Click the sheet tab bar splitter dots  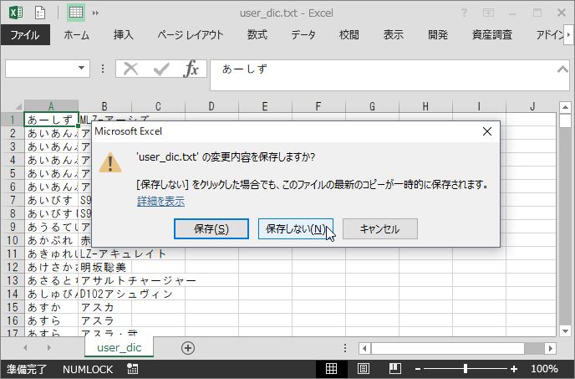click(344, 348)
